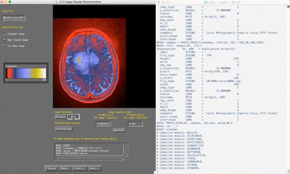Click the 'Compiled module: VTKDEMO.' terminal line

point(178,168)
